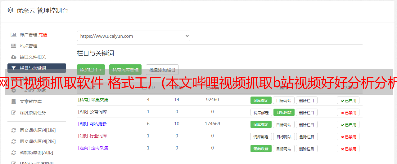
Task: Click the 站点管理 server icon
Action: (13, 46)
